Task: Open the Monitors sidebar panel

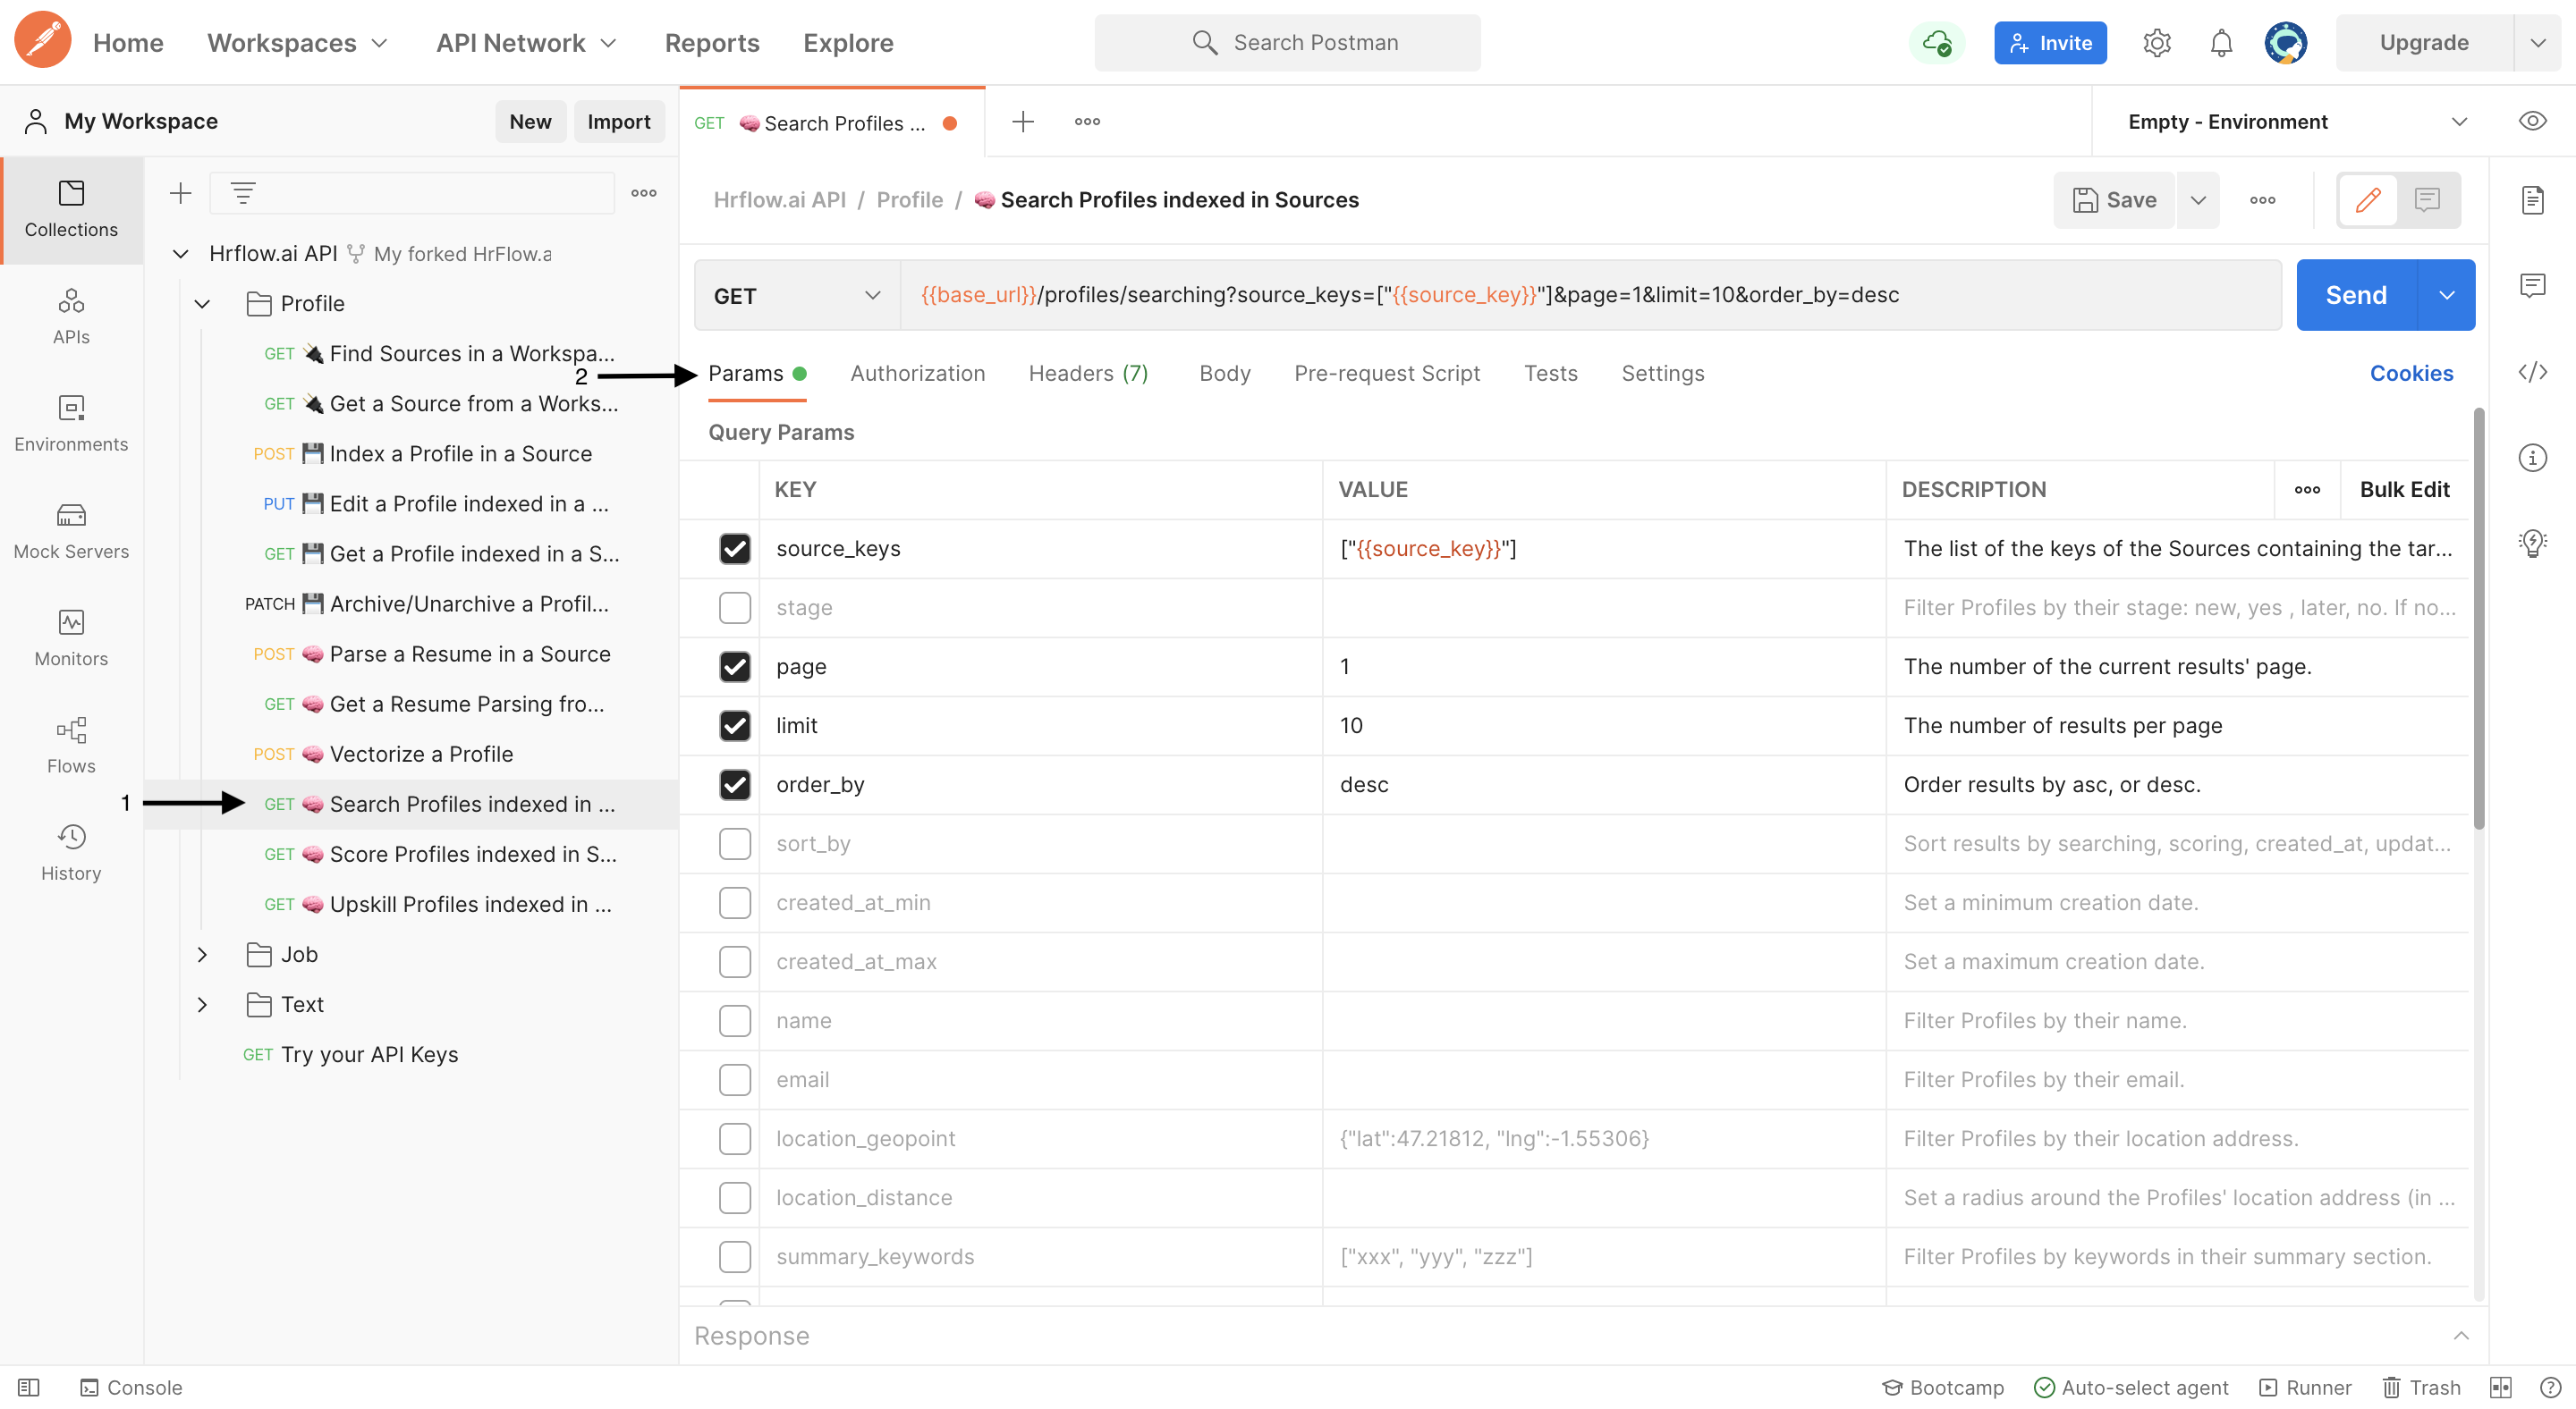Action: [x=71, y=637]
